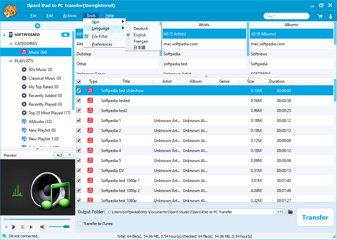Uncheck the Softpedia 4 file

coord(79,151)
